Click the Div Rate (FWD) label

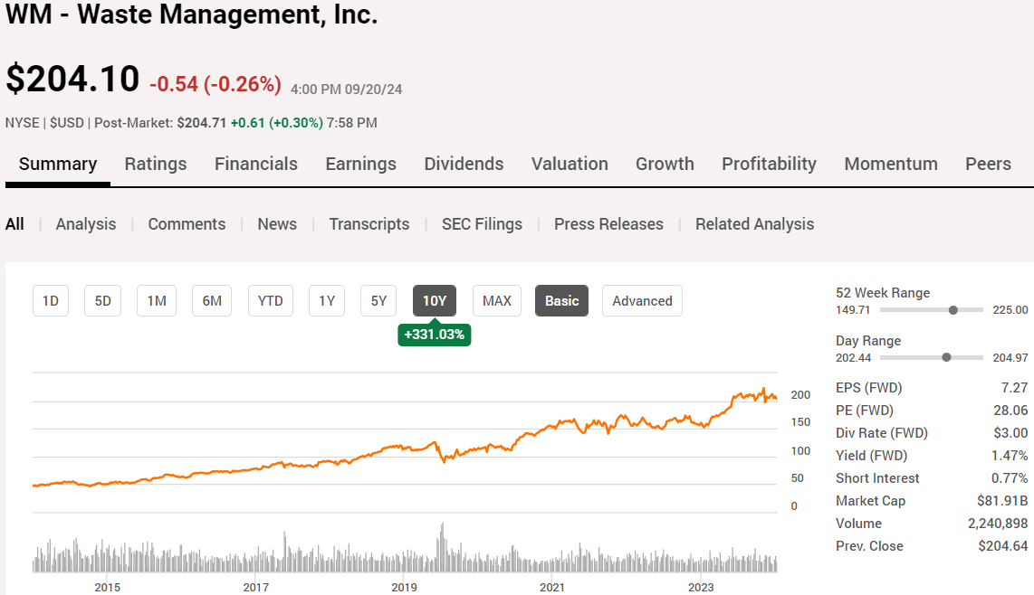click(x=882, y=433)
